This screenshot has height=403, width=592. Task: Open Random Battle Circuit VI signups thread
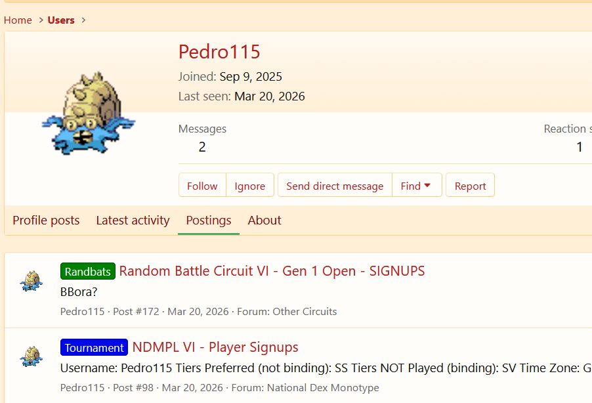272,271
